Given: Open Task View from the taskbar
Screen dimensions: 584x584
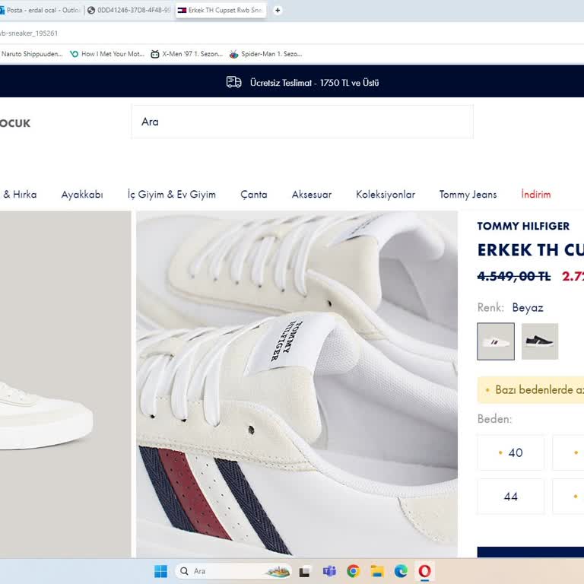Looking at the screenshot, I should point(304,571).
